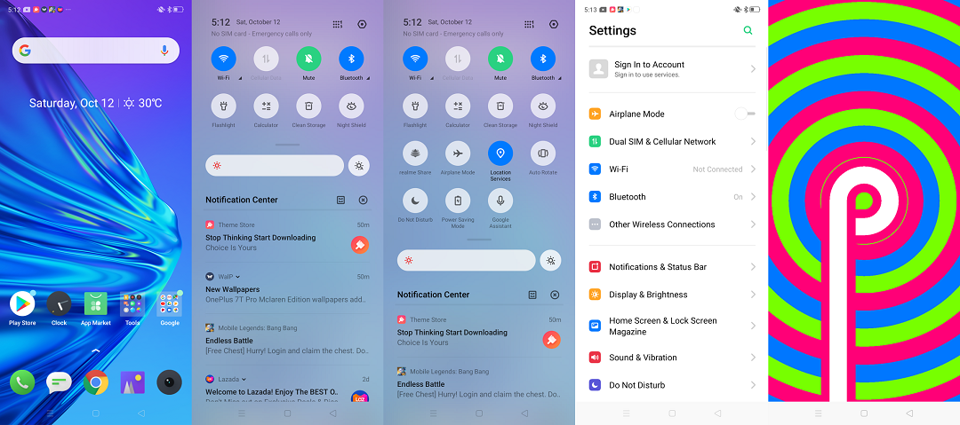Open the Play Store app on the home screen
This screenshot has width=960, height=425.
(22, 303)
